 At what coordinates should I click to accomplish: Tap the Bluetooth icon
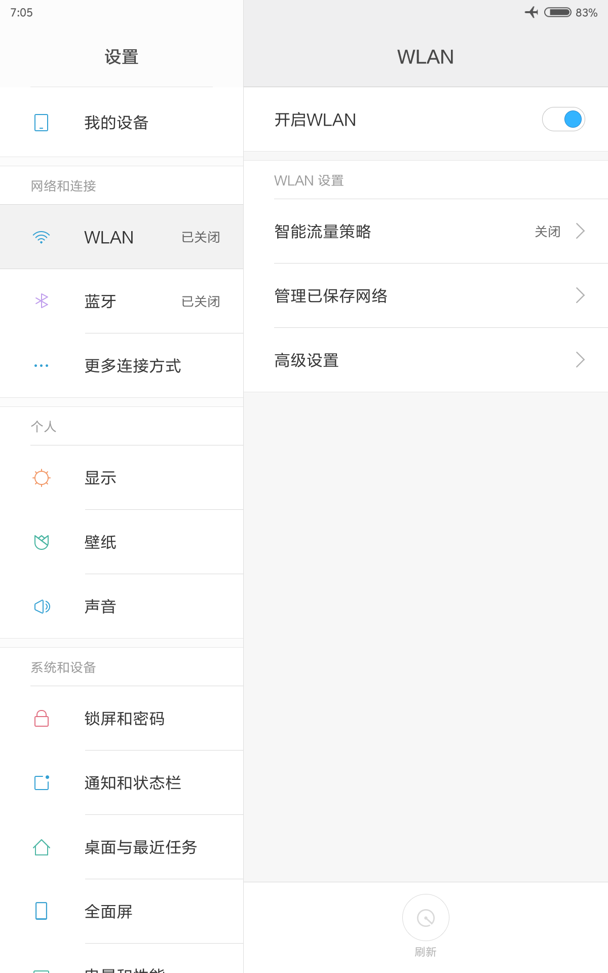click(x=42, y=301)
